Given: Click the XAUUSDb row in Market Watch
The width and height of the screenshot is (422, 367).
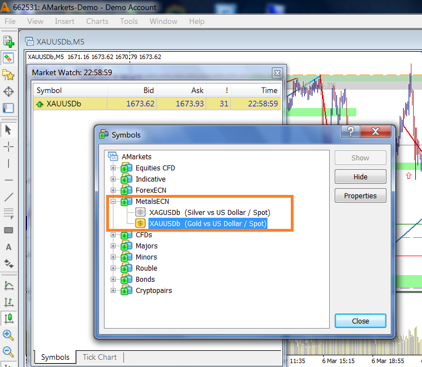Looking at the screenshot, I should [157, 104].
